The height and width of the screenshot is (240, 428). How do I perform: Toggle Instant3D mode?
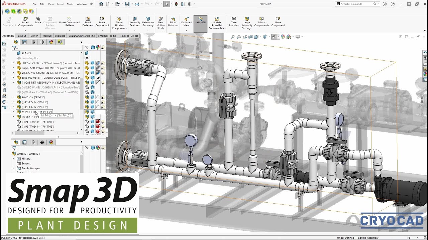tap(200, 21)
